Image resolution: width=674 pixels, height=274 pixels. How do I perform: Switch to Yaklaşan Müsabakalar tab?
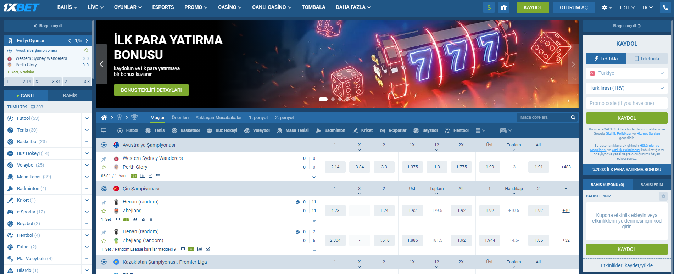(x=219, y=117)
